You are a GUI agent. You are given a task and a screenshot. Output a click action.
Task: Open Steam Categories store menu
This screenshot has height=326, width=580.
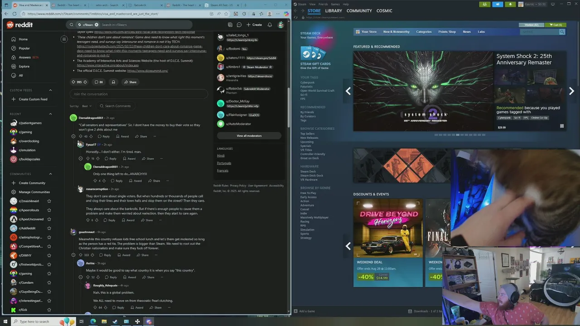(x=424, y=32)
